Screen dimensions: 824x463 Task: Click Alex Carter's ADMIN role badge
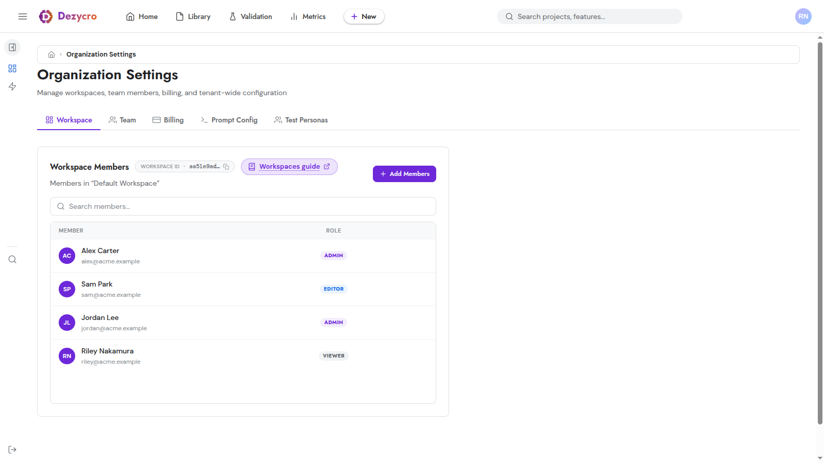click(x=334, y=256)
